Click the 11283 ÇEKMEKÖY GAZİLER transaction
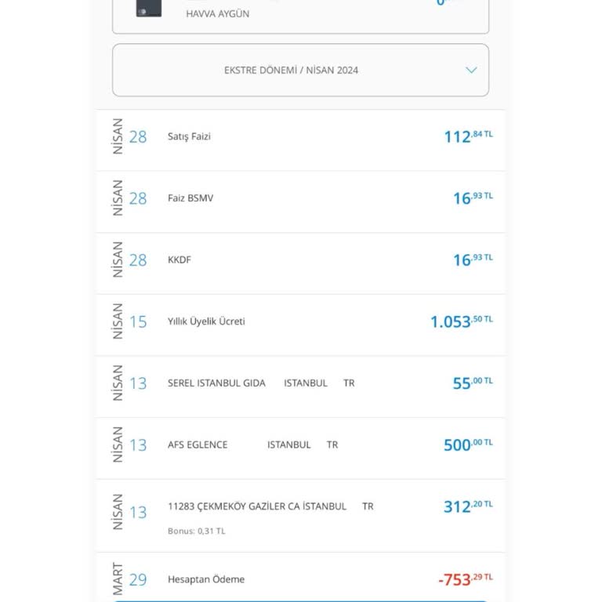The width and height of the screenshot is (602, 602). click(257, 506)
